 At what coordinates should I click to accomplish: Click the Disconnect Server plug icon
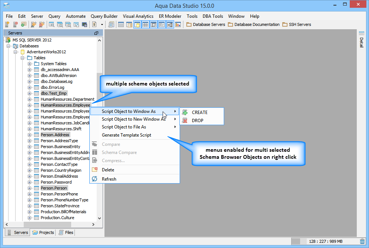42,24
